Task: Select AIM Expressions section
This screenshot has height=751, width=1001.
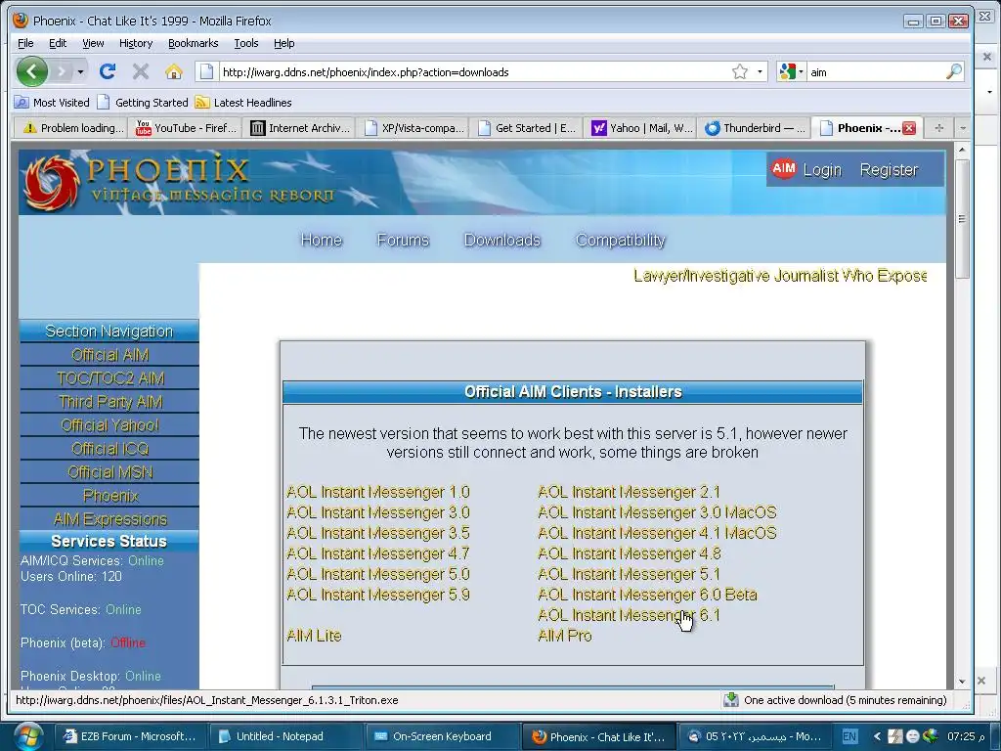Action: pyautogui.click(x=109, y=519)
